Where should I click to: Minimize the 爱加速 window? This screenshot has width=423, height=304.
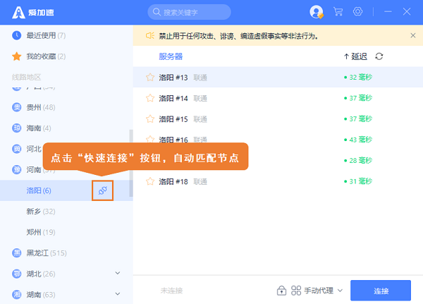point(388,11)
